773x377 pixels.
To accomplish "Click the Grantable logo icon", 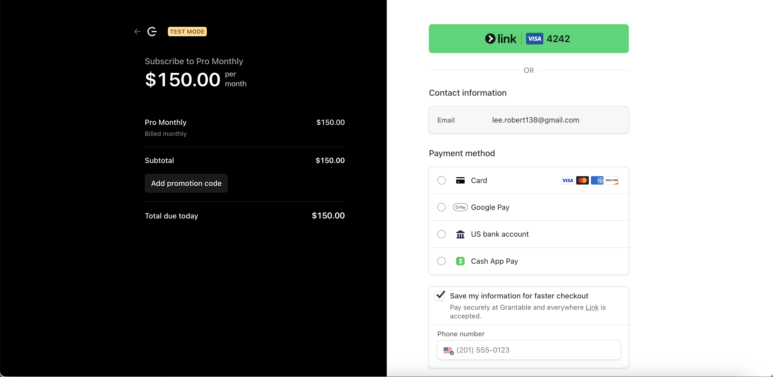I will 152,32.
